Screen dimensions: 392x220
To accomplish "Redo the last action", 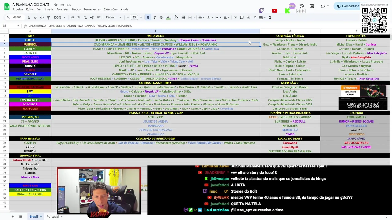I will 36,17.
